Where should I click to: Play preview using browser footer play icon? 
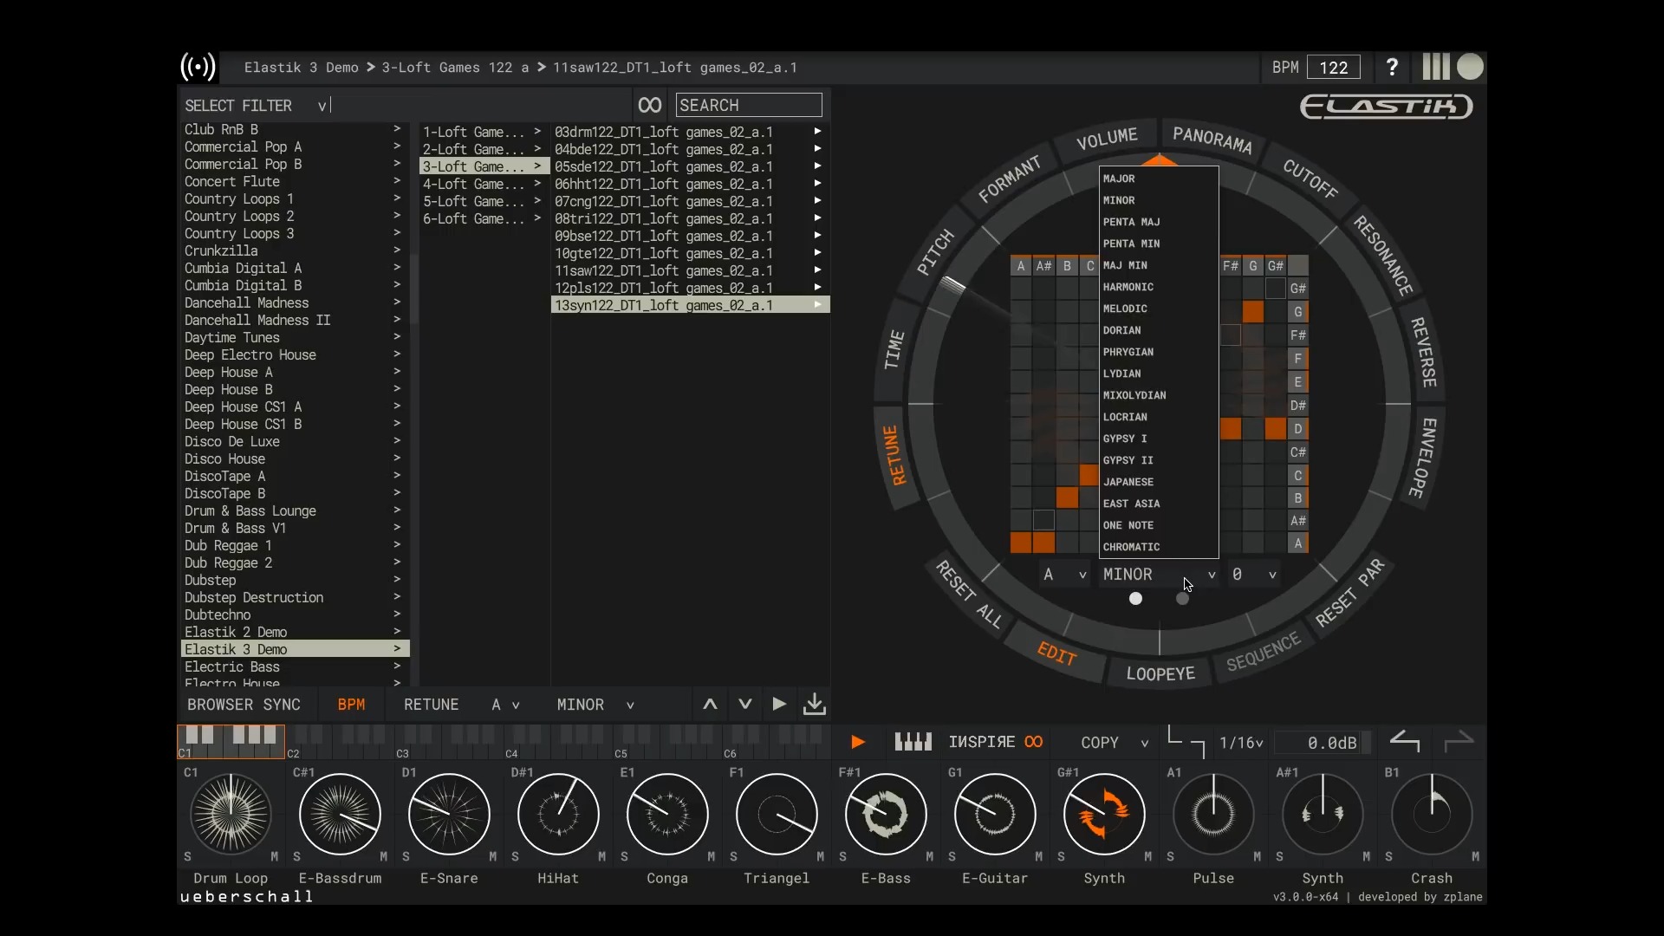[779, 705]
